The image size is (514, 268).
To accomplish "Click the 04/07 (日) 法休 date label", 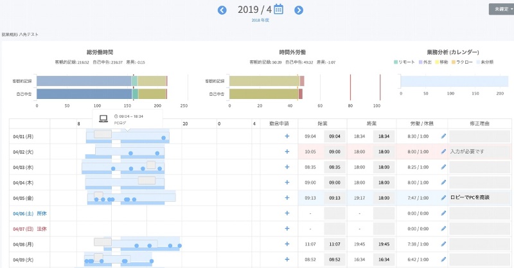I will (x=31, y=228).
